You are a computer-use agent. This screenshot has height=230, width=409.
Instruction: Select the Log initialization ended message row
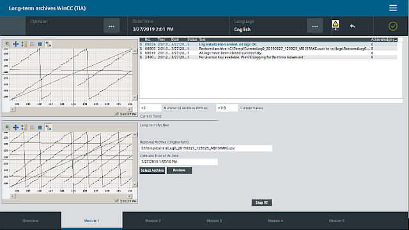coord(268,44)
